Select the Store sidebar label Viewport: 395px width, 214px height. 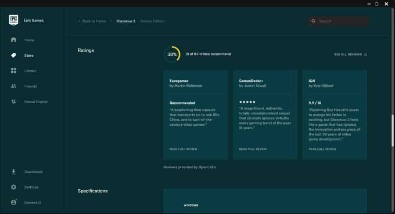(29, 55)
